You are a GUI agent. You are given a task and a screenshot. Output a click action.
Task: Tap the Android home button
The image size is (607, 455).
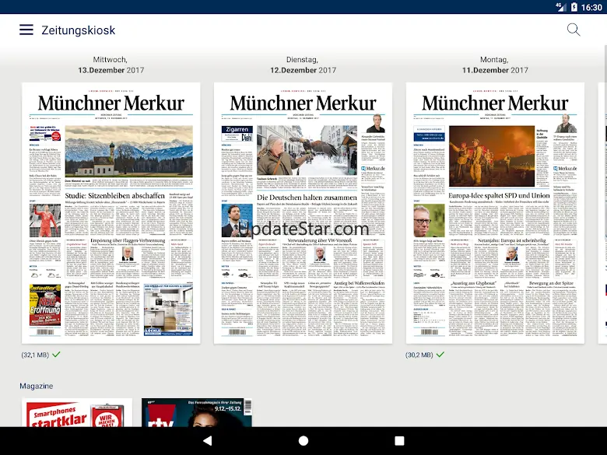coord(303,441)
